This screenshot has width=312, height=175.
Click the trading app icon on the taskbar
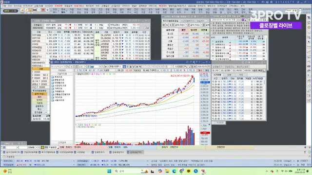pyautogui.click(x=203, y=171)
